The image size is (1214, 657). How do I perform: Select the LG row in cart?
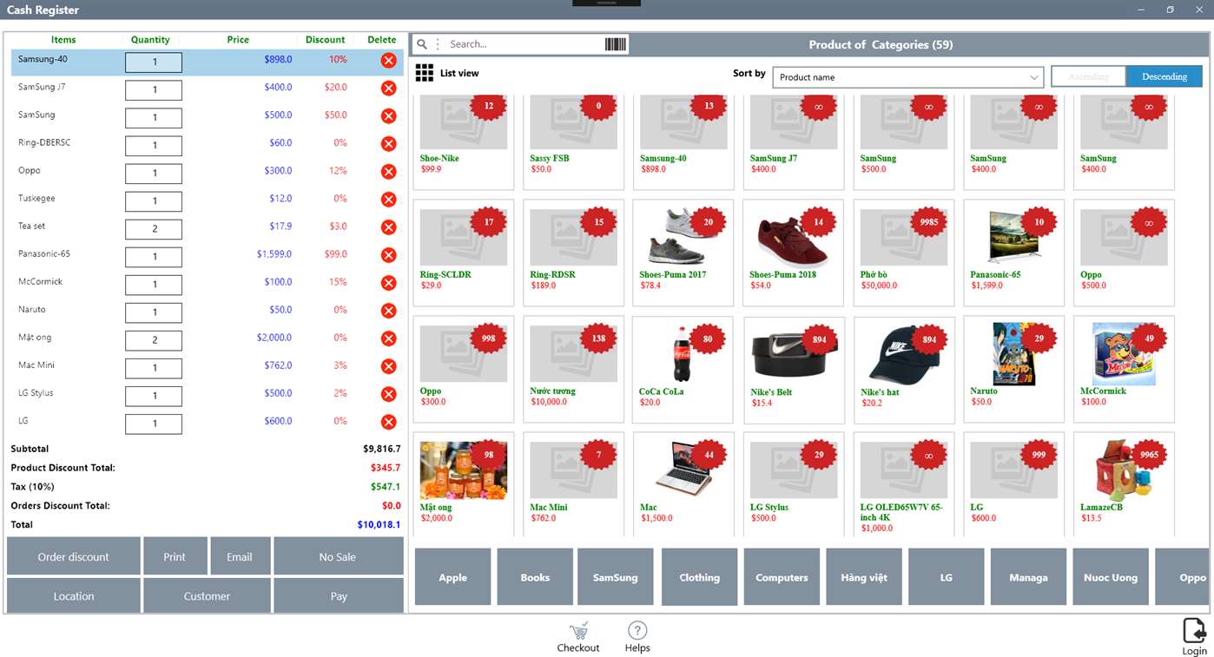pos(207,422)
